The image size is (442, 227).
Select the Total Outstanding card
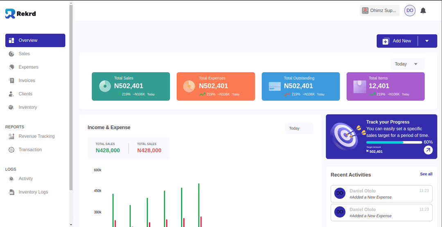pyautogui.click(x=300, y=86)
